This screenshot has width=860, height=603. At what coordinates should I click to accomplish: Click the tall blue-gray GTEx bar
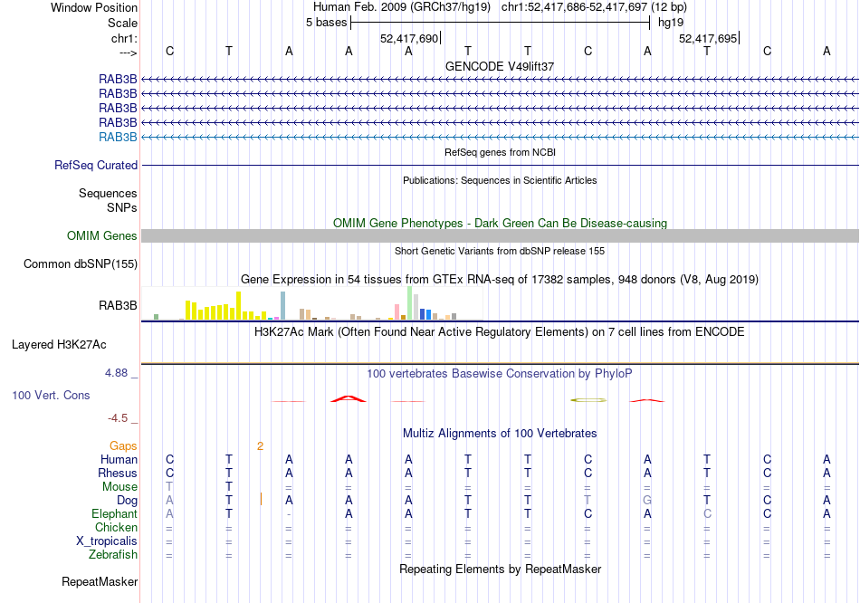pyautogui.click(x=283, y=306)
